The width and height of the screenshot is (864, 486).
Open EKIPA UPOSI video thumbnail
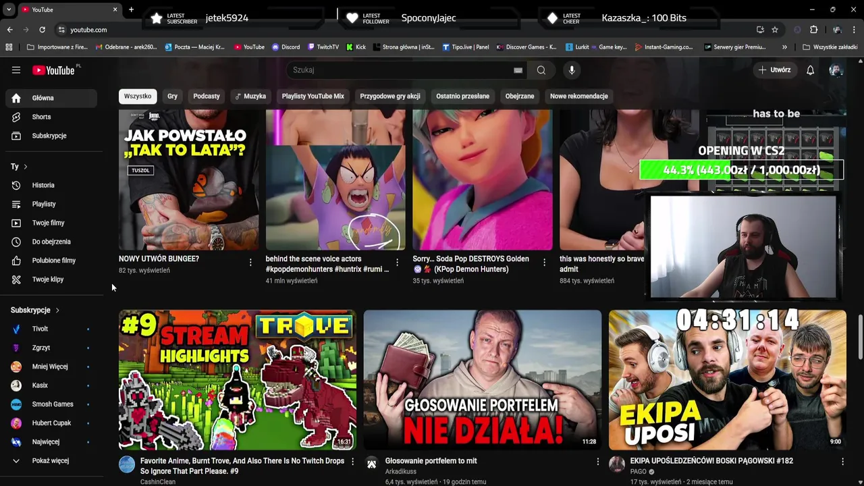coord(728,380)
